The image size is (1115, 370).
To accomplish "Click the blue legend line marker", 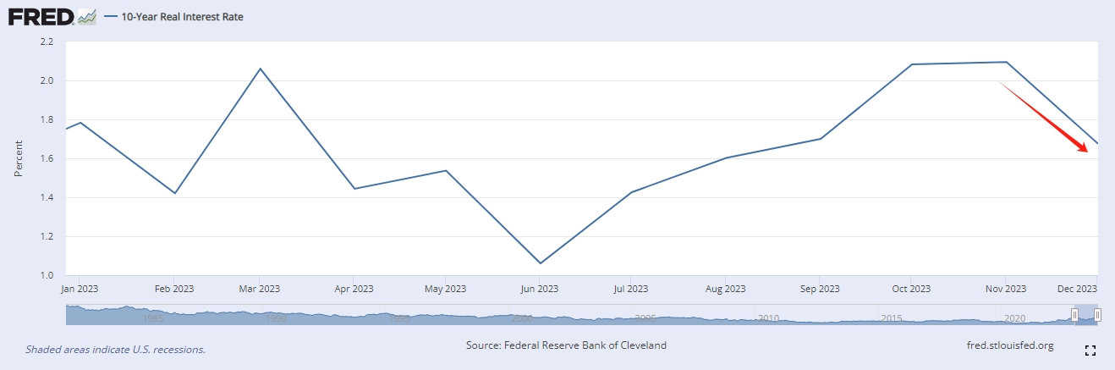I will [111, 16].
